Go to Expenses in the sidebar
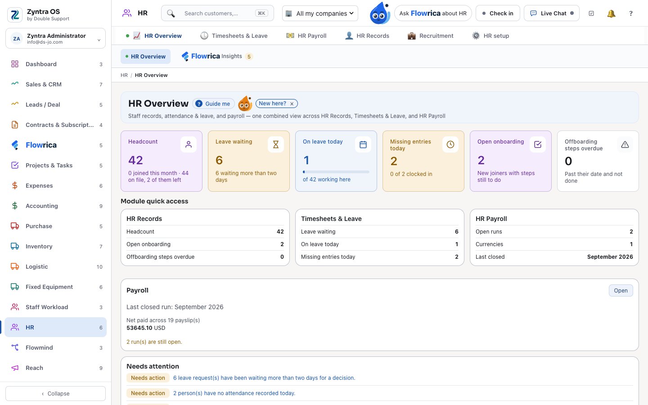Image resolution: width=648 pixels, height=405 pixels. tap(56, 186)
